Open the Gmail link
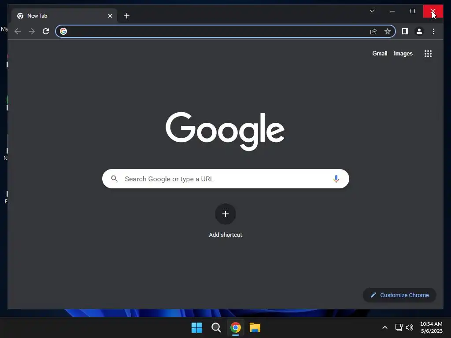 pyautogui.click(x=380, y=53)
